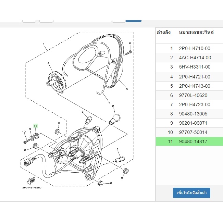
Task: Click the active blue tab above the diagram
Action: pyautogui.click(x=133, y=21)
